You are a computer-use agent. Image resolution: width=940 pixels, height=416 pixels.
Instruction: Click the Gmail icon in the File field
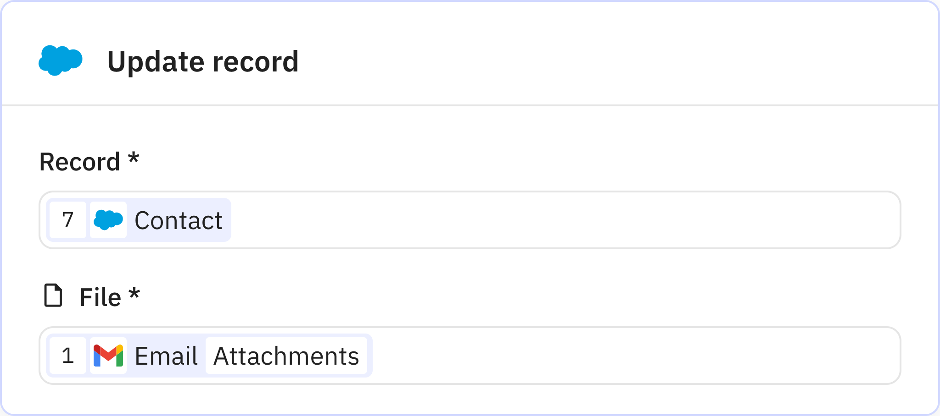tap(109, 356)
